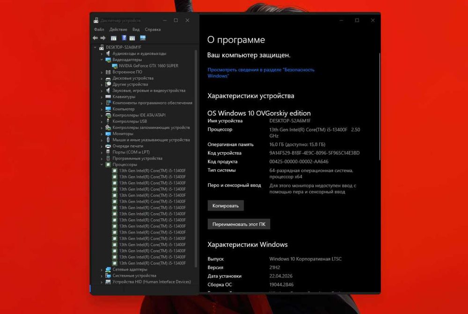The width and height of the screenshot is (468, 314).
Task: Select the green chip icon of Процессоры
Action: coord(108,164)
